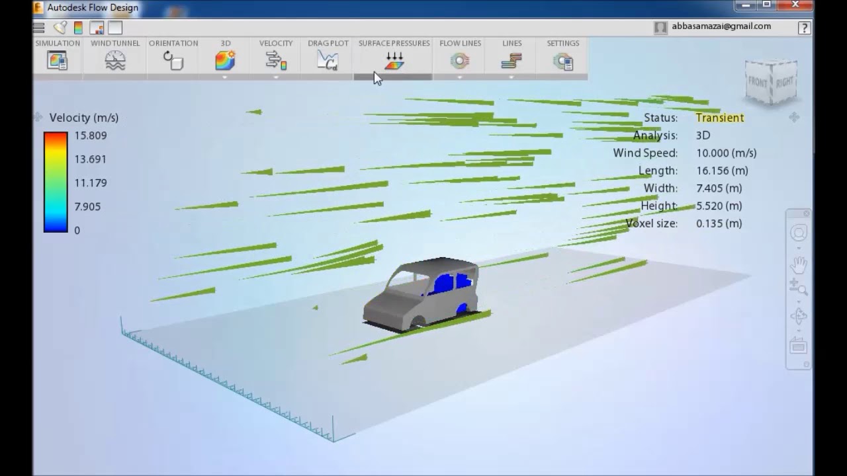This screenshot has width=847, height=476.
Task: Click the user avatar icon by email
Action: pos(660,28)
